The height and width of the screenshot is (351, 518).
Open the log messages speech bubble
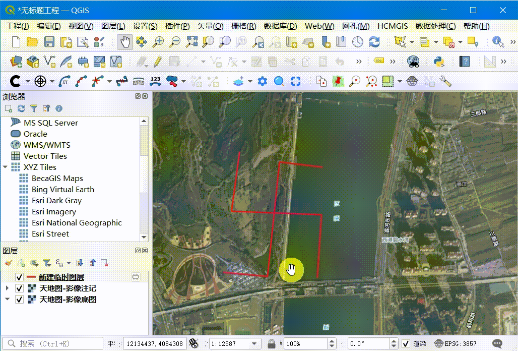[x=497, y=344]
